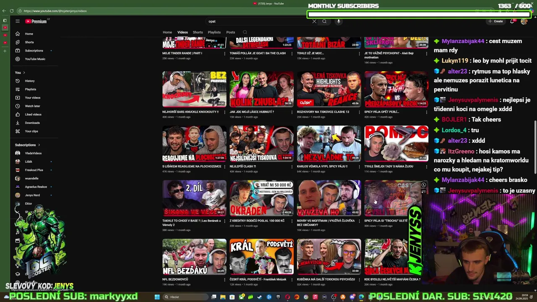Open options menu for TOMÁŠ POLLÁK video
The width and height of the screenshot is (537, 302).
pyautogui.click(x=292, y=54)
